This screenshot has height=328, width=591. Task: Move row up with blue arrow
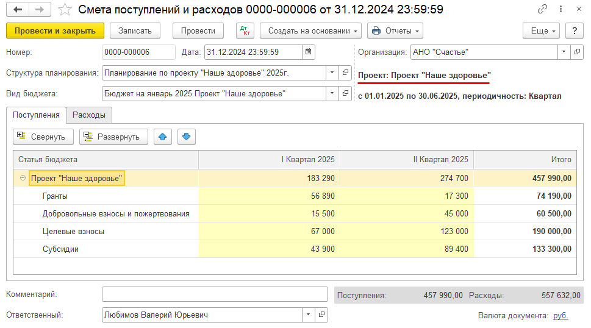click(x=163, y=137)
